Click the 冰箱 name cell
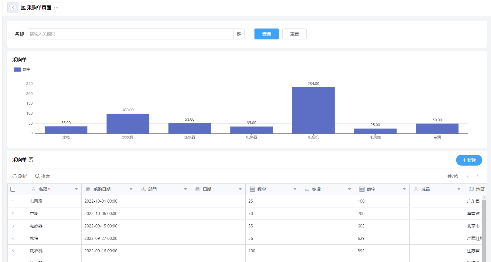The width and height of the screenshot is (491, 262). [x=54, y=238]
